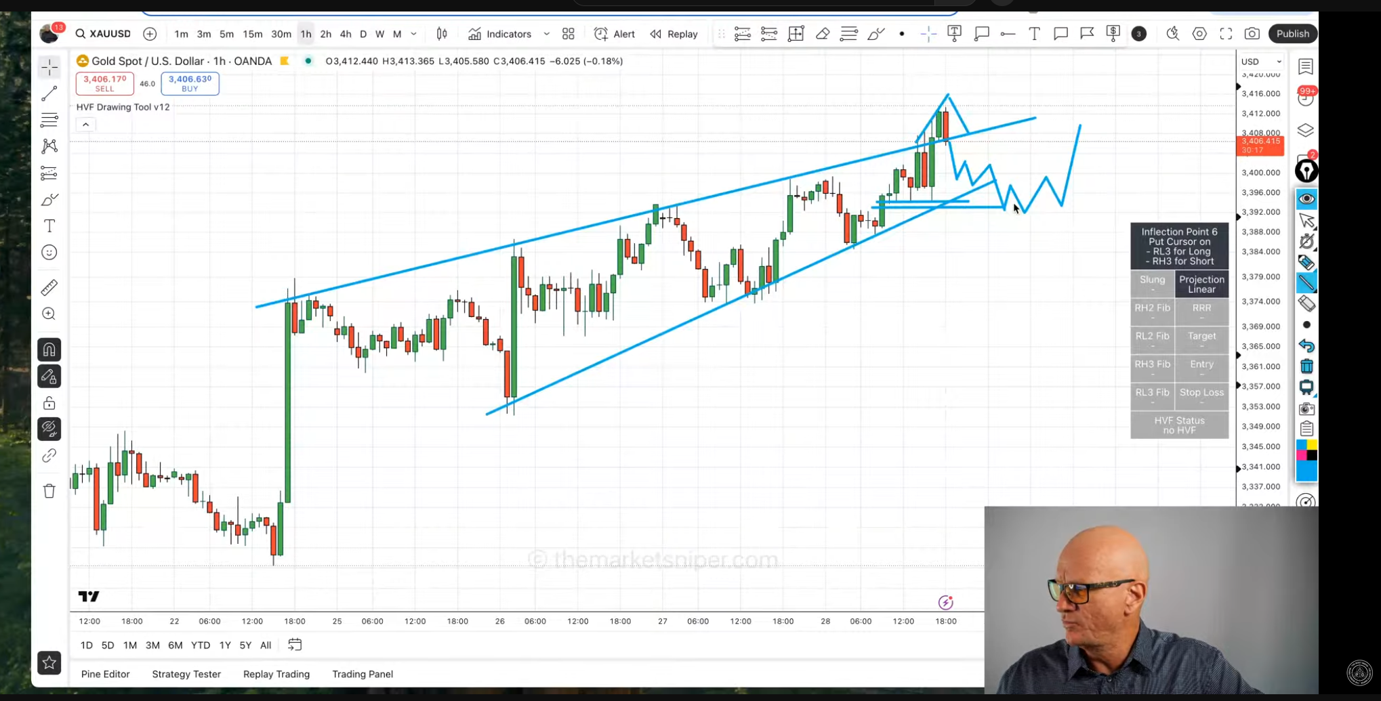Select the 1m timeframe
The width and height of the screenshot is (1381, 701).
(x=181, y=34)
